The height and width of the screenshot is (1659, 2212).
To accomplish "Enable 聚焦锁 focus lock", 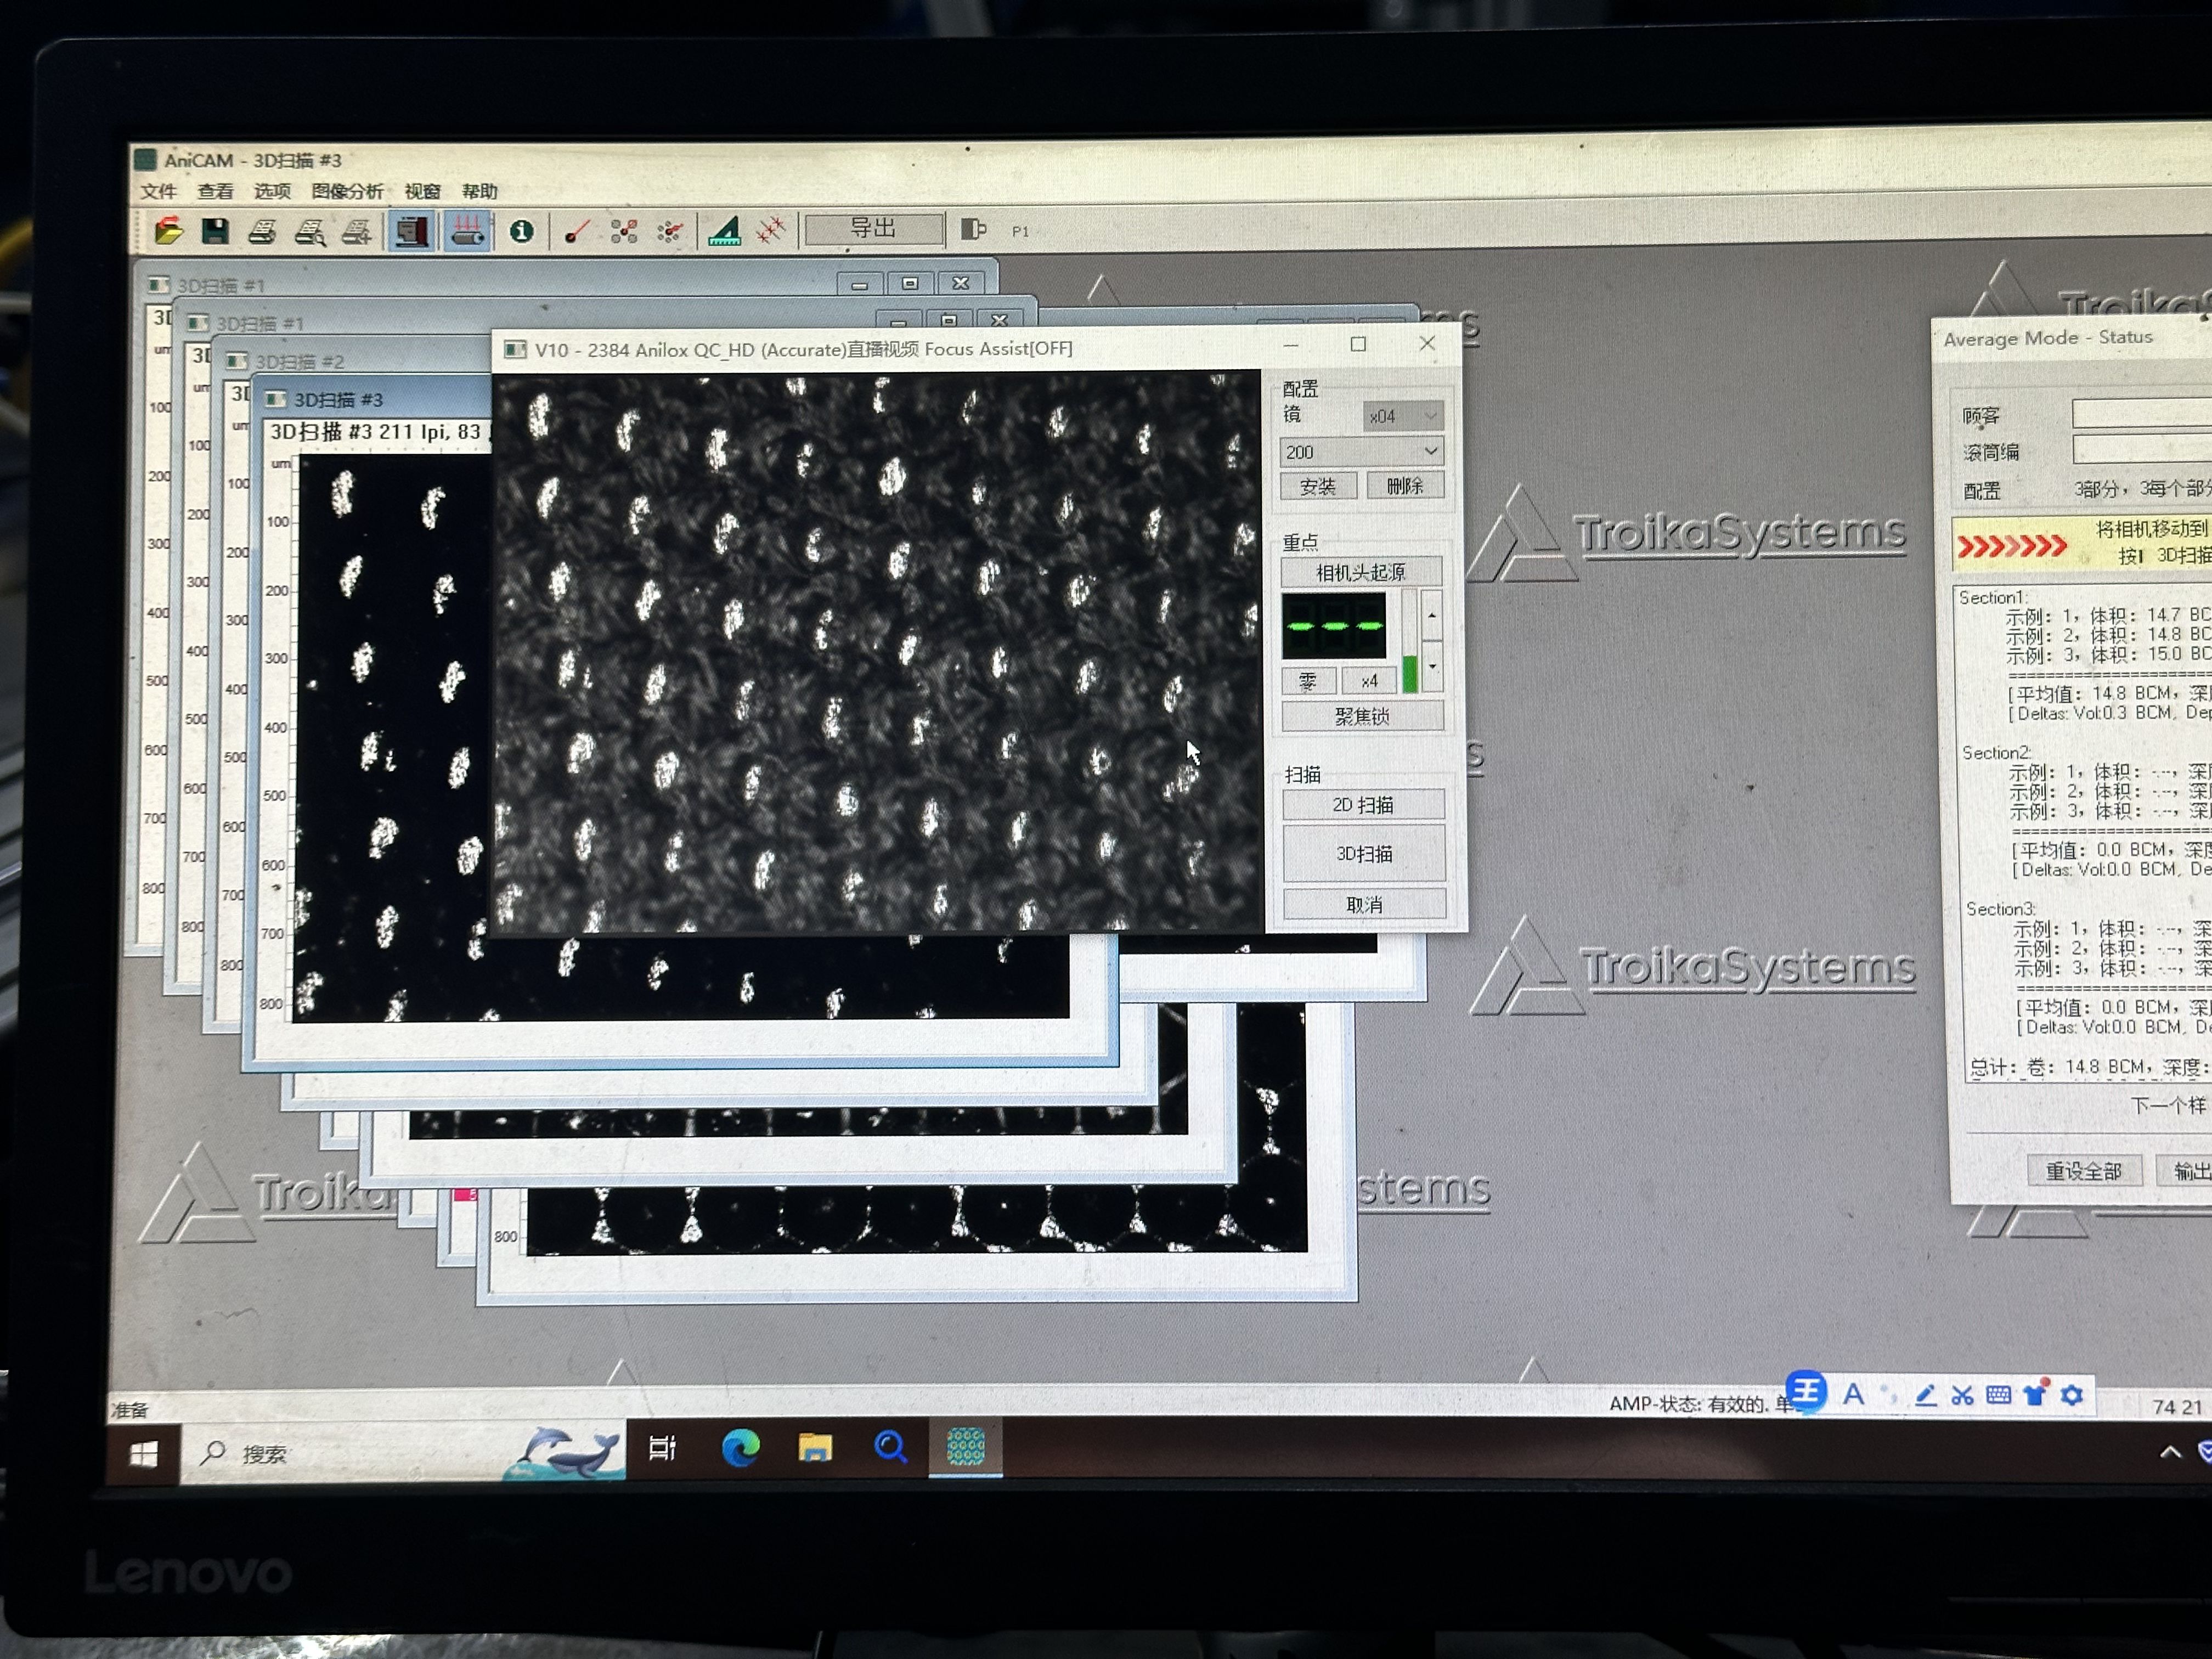I will point(1364,716).
